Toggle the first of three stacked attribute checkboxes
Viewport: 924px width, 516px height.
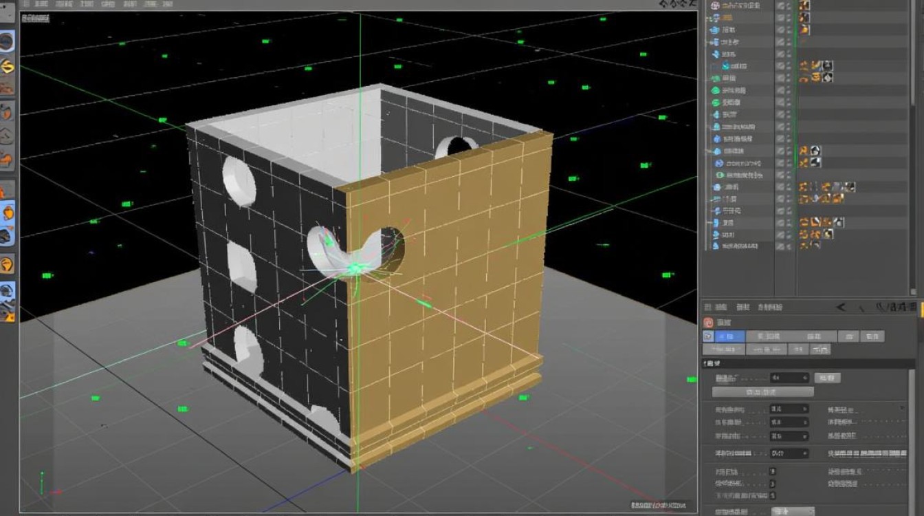(x=773, y=471)
